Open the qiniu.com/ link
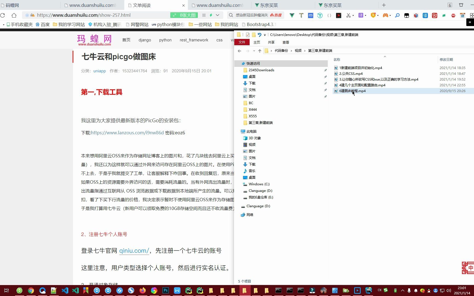 (x=134, y=251)
